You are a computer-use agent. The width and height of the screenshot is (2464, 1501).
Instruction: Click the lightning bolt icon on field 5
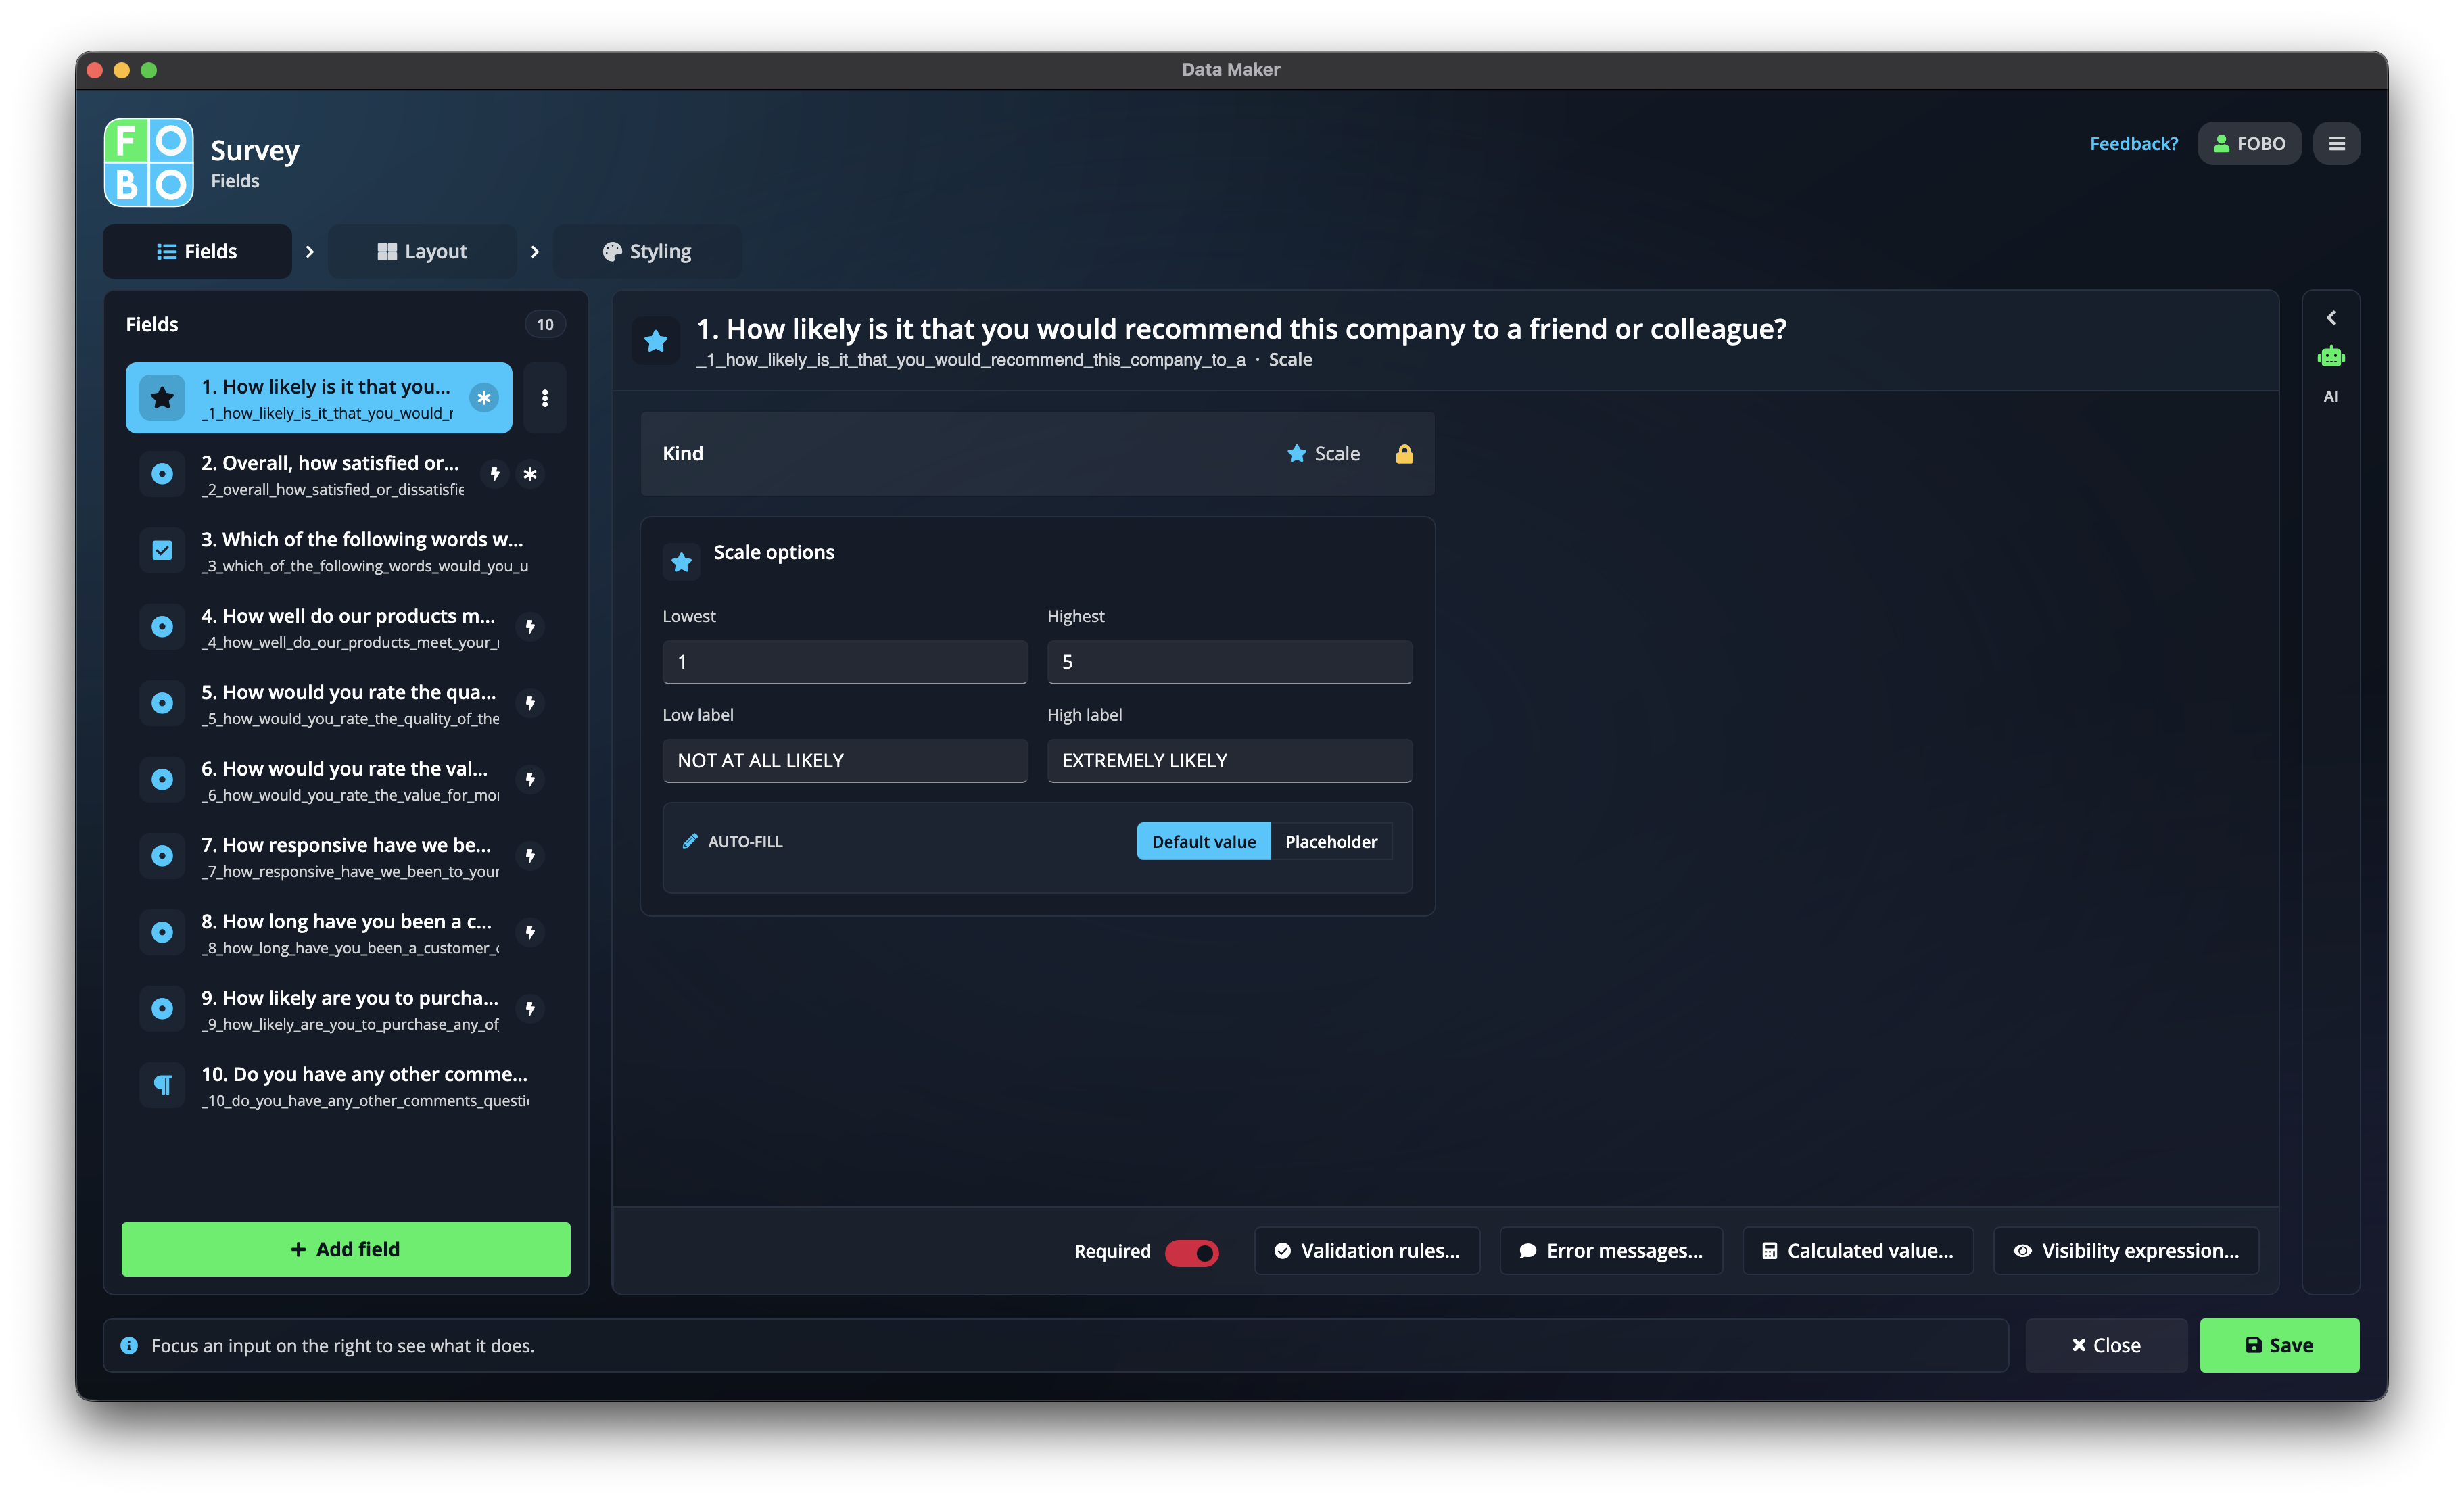(x=530, y=703)
